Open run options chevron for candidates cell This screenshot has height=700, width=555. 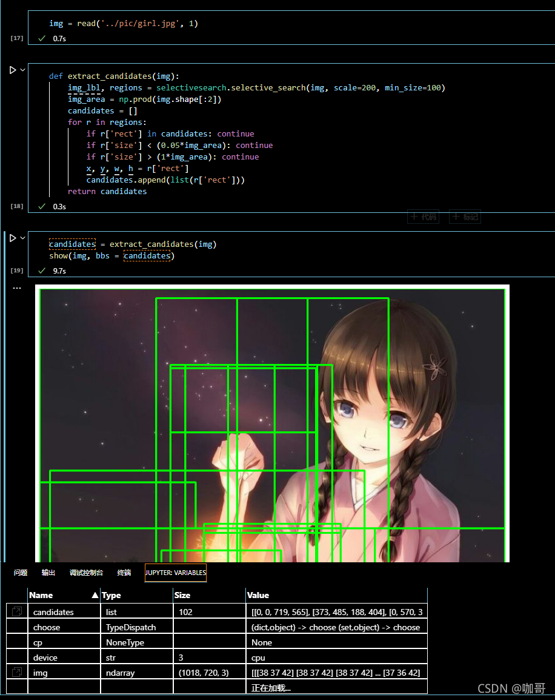point(23,238)
